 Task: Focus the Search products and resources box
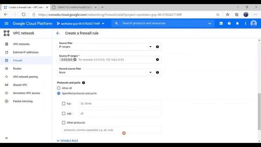point(163,23)
